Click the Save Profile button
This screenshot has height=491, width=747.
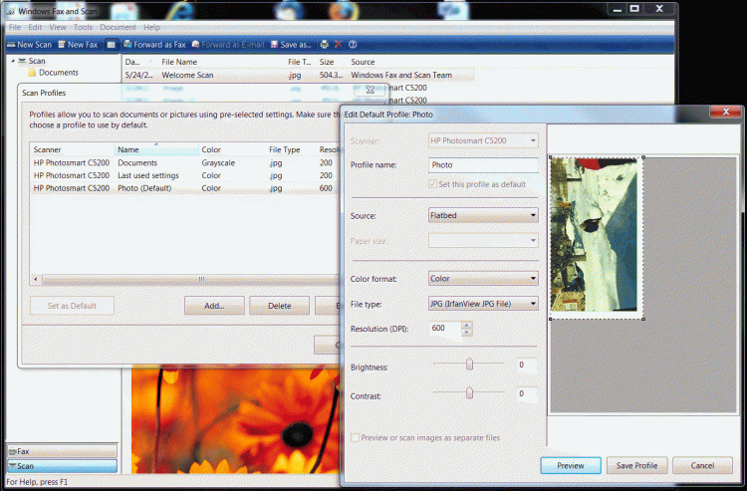pyautogui.click(x=637, y=465)
